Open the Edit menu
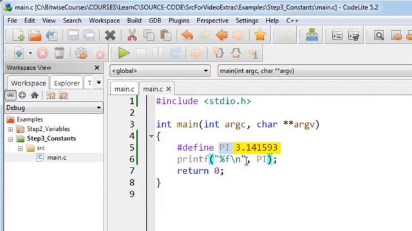Viewport: 412px width, 231px height. click(x=30, y=21)
